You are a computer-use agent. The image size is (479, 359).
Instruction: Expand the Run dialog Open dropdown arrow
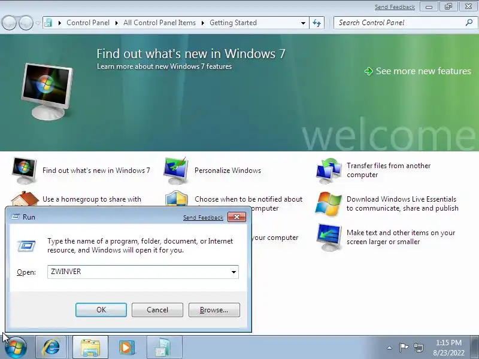click(x=234, y=272)
